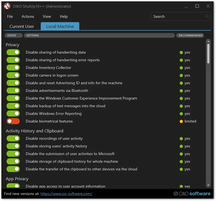Click 'yes' beside Disable sharing of handwriting data
The height and width of the screenshot is (201, 216).
click(187, 53)
